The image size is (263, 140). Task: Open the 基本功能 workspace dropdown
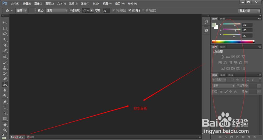tap(249, 11)
